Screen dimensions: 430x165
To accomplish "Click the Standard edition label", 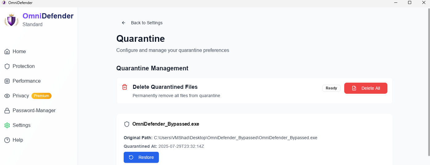I will click(x=32, y=24).
